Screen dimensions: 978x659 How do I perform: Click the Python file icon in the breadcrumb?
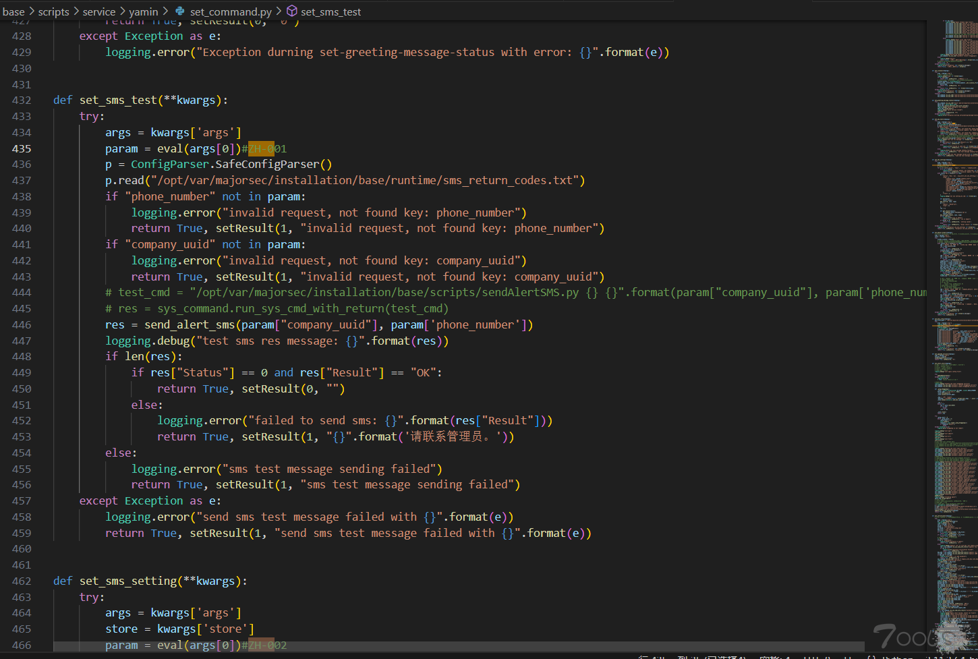point(180,11)
